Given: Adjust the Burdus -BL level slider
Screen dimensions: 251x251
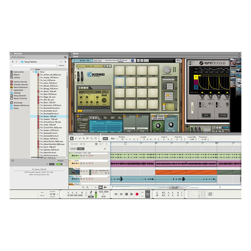Looking at the screenshot, I should point(121,60).
